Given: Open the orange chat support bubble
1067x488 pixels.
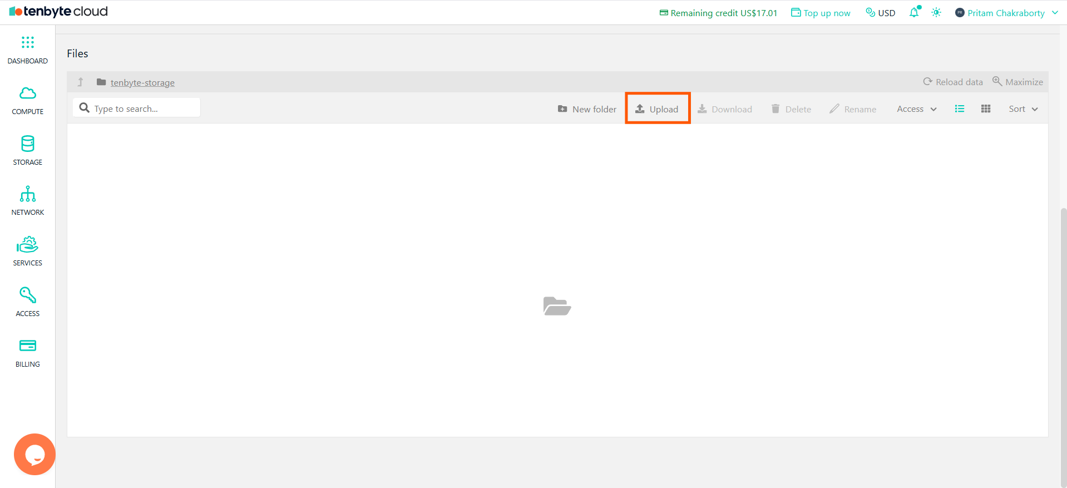Looking at the screenshot, I should coord(34,454).
